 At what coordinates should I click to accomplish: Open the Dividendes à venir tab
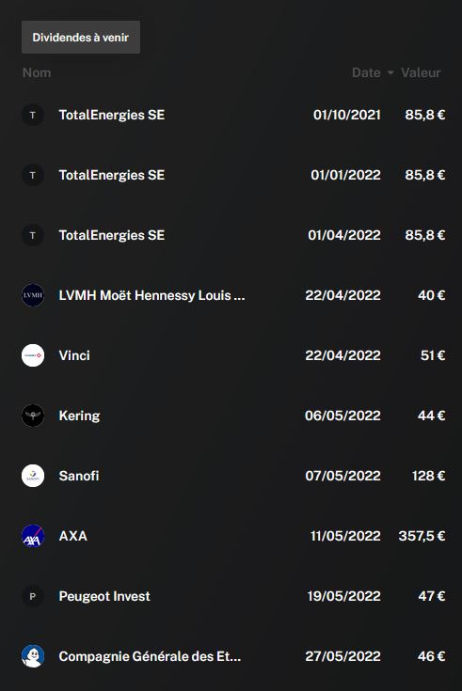point(81,37)
